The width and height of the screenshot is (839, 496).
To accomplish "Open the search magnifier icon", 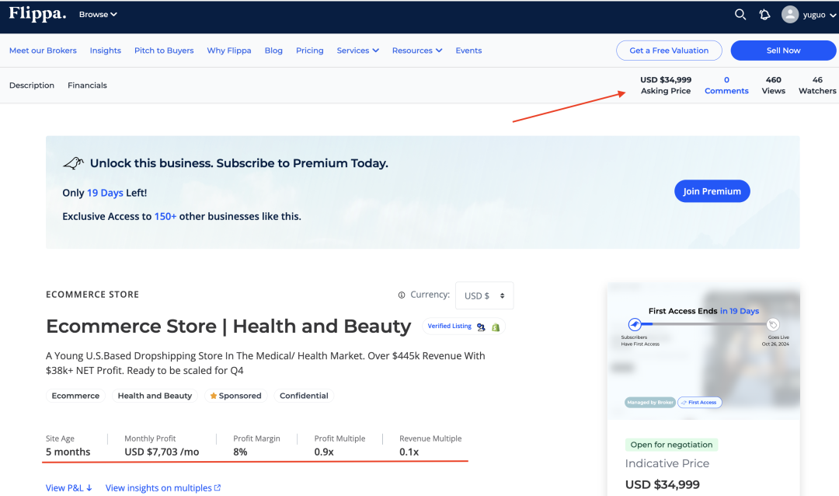I will (x=740, y=15).
